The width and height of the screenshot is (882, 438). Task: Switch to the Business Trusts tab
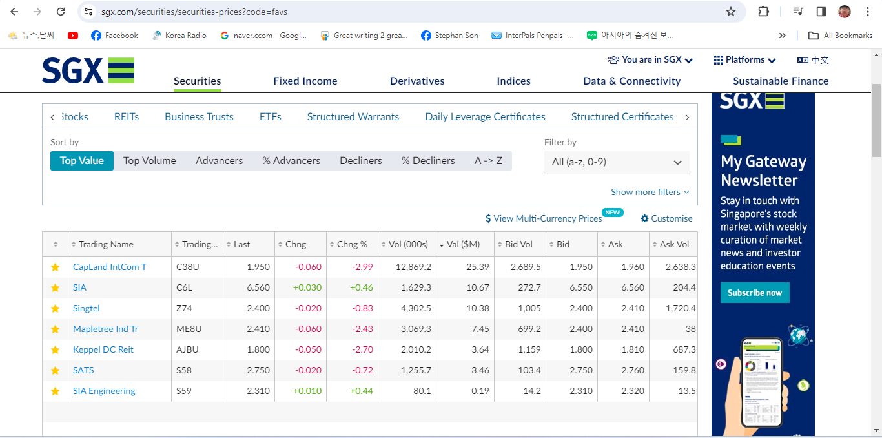click(x=199, y=117)
